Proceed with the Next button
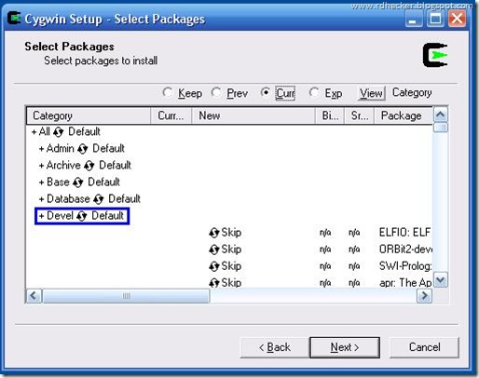 point(345,347)
